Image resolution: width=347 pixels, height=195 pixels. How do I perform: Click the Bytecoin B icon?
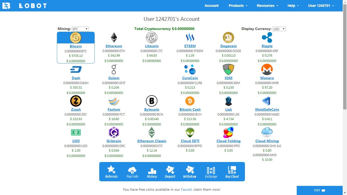[152, 101]
